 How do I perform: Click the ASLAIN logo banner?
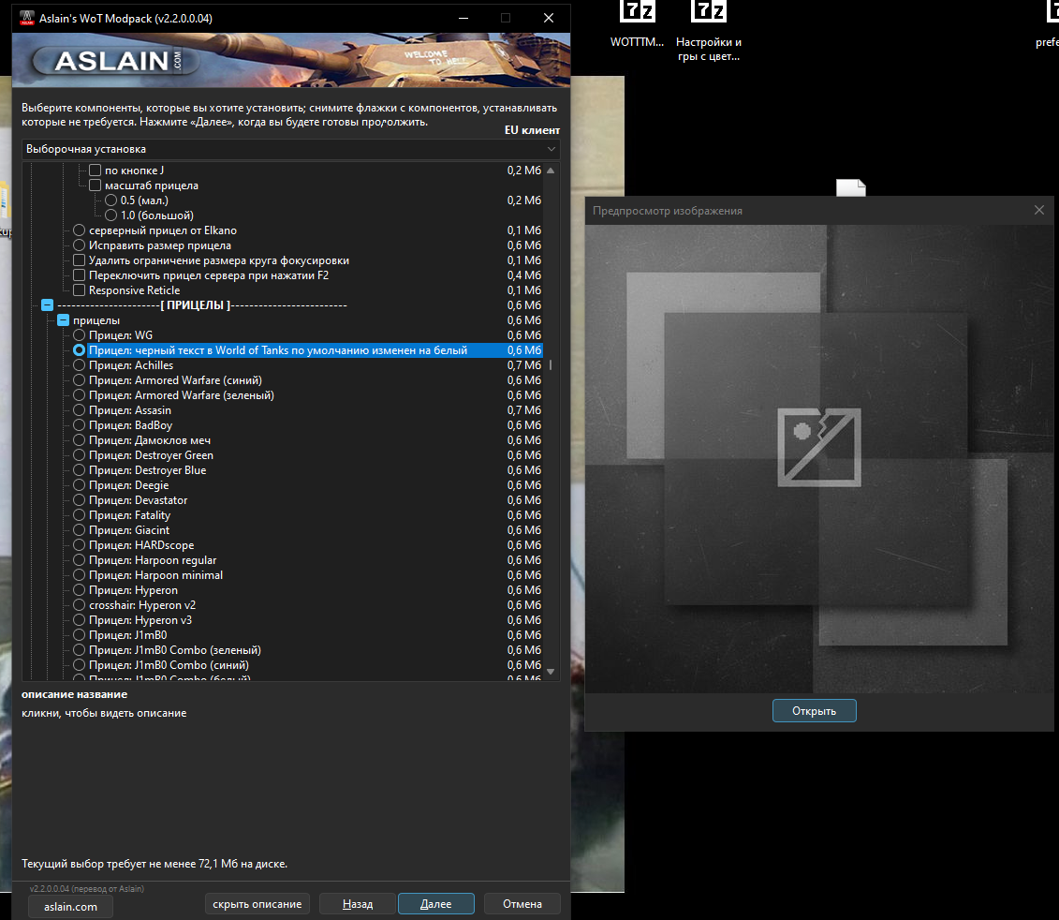click(116, 61)
